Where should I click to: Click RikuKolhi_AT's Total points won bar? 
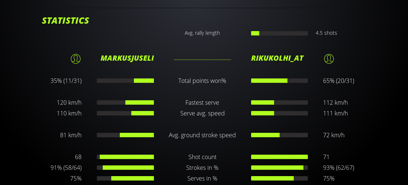tap(279, 81)
